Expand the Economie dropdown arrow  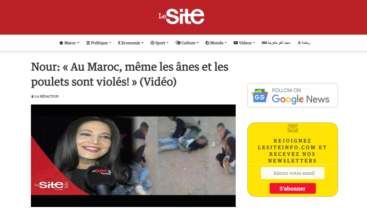[x=142, y=43]
